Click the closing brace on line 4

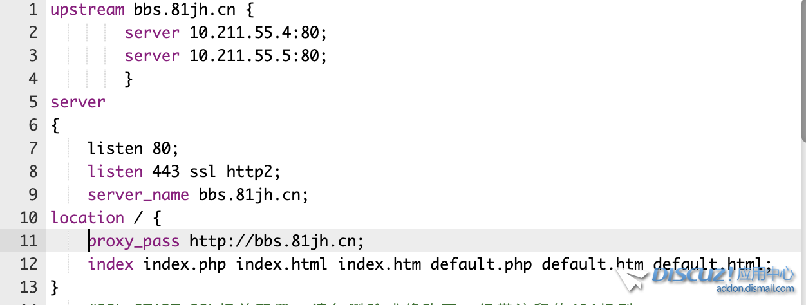point(129,79)
